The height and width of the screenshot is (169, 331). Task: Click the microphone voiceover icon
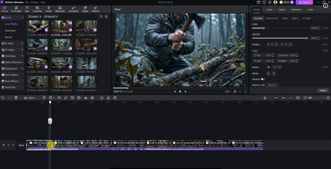coord(265,98)
